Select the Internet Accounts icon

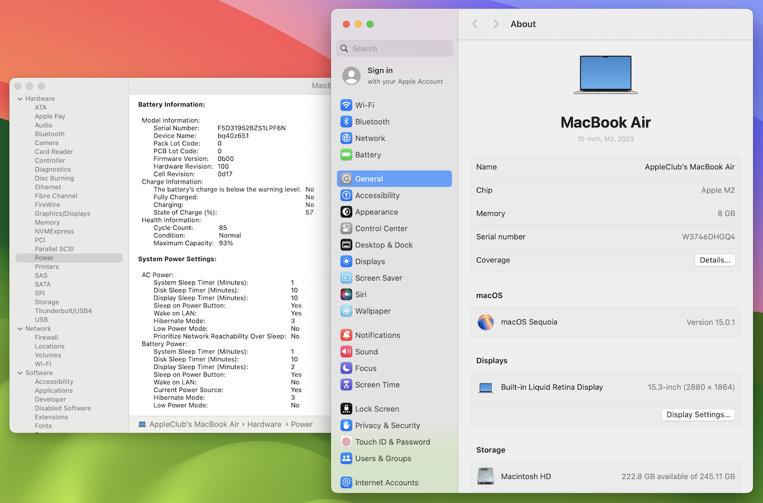[346, 483]
